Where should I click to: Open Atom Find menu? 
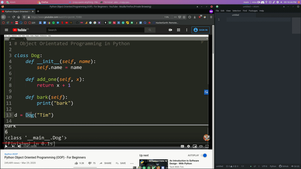[245, 11]
